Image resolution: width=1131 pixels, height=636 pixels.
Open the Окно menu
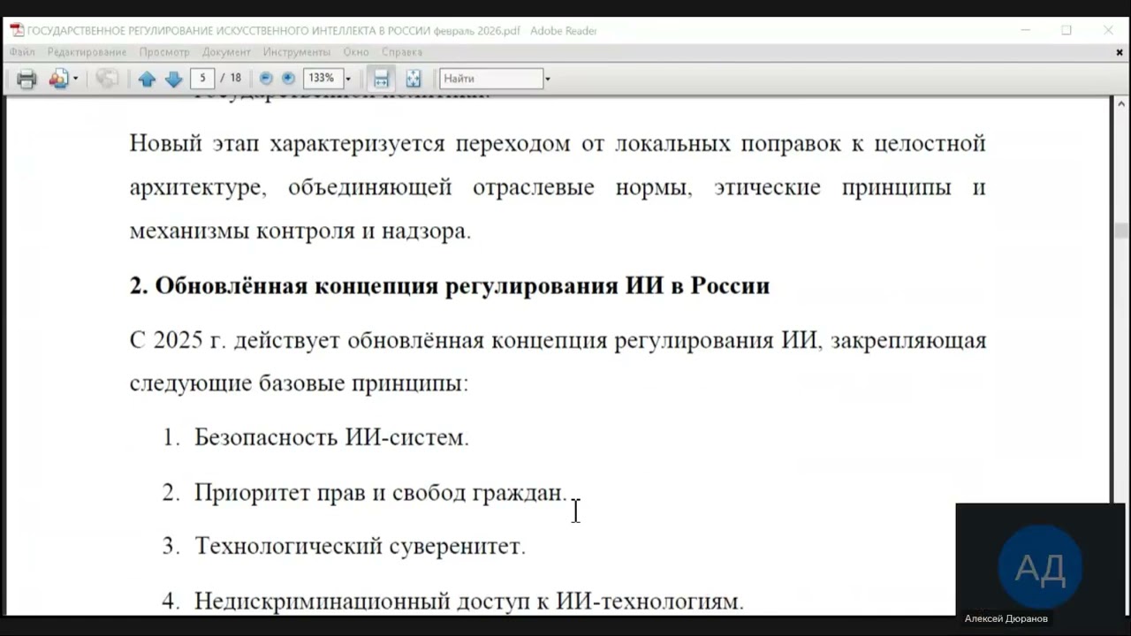click(x=356, y=52)
